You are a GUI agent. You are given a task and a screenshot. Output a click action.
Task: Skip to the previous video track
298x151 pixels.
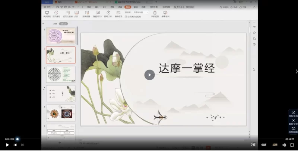tap(15, 145)
